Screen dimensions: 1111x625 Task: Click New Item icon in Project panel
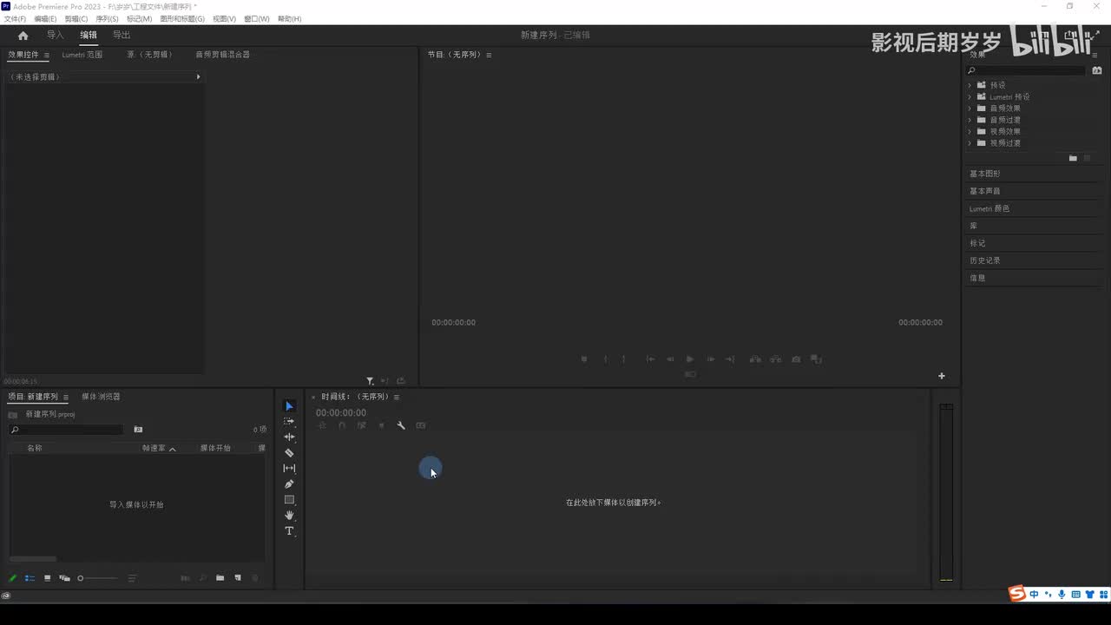pyautogui.click(x=238, y=578)
